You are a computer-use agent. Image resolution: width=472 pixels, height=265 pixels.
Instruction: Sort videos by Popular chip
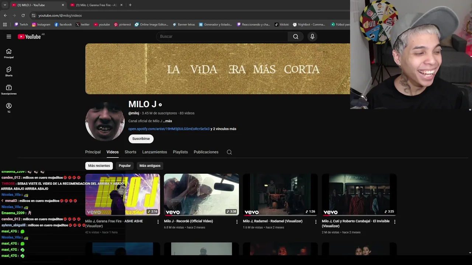click(x=125, y=166)
